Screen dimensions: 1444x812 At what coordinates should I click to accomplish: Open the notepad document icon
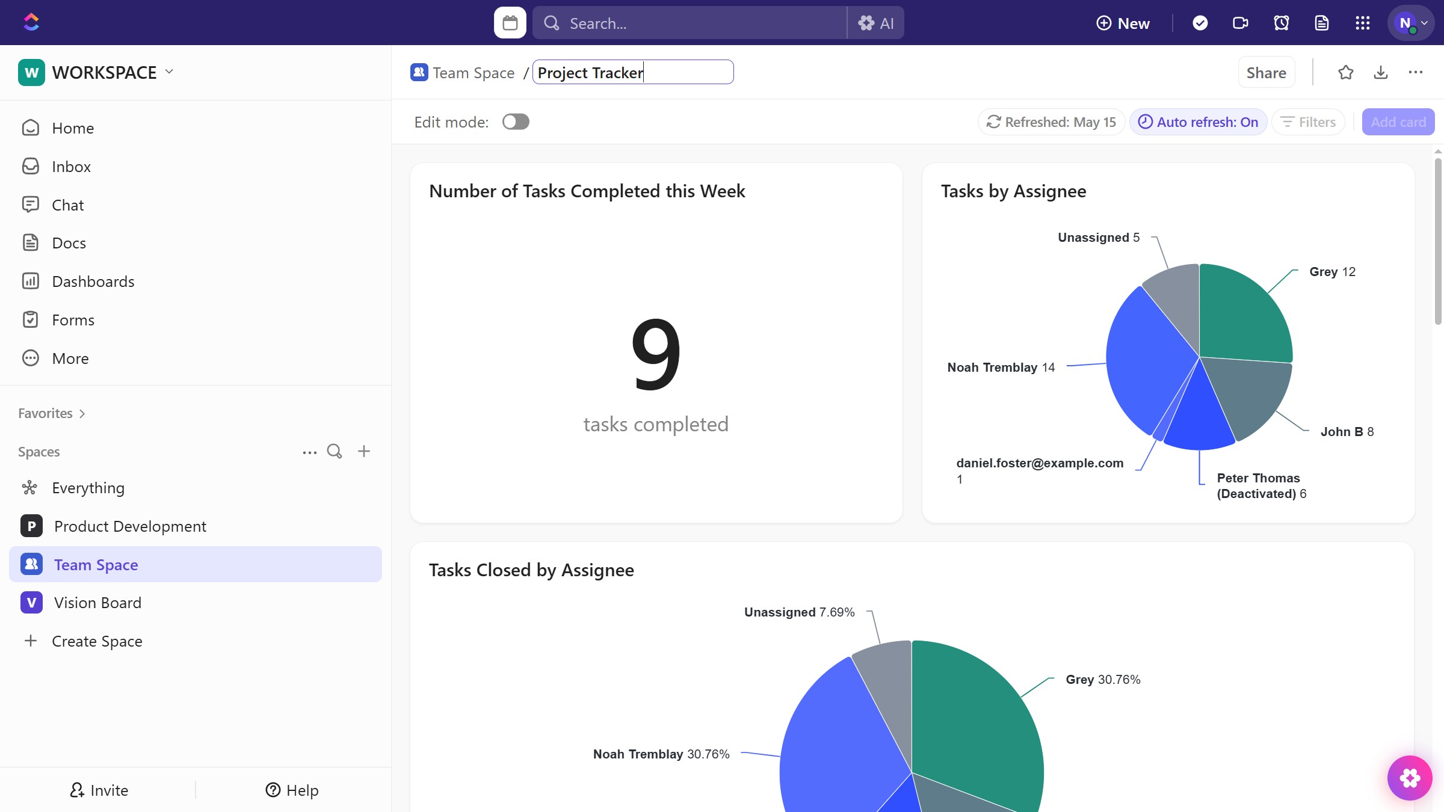pos(1321,23)
